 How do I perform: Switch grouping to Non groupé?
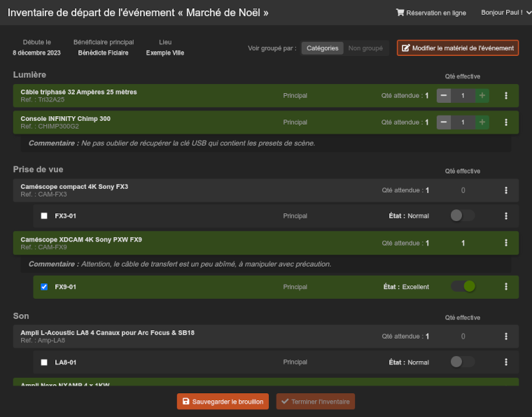[365, 48]
